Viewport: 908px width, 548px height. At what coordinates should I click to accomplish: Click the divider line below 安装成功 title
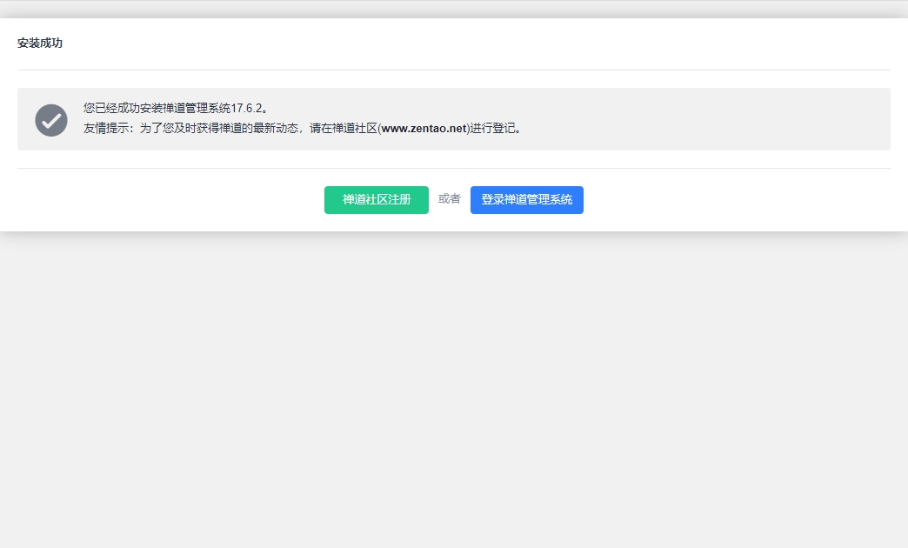click(x=452, y=70)
